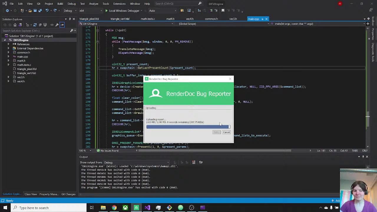Click Chrome icon in Windows taskbar
377x212 pixels.
(x=114, y=208)
